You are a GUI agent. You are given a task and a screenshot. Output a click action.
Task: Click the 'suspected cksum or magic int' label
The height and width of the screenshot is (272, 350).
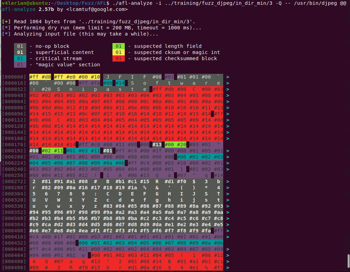pos(177,52)
